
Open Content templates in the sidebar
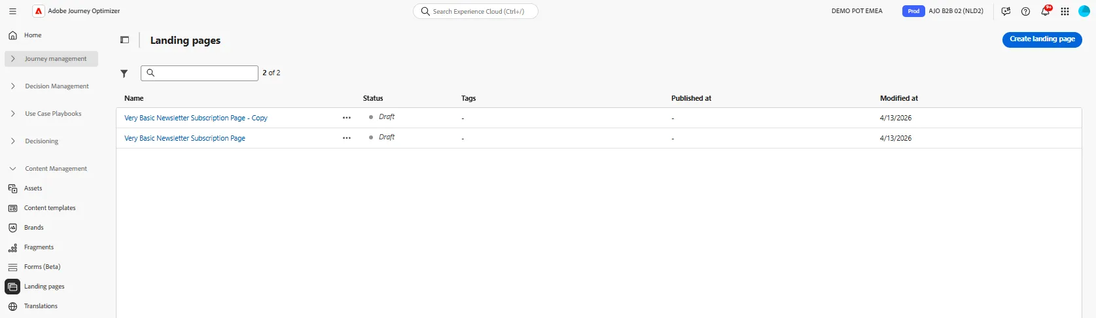(50, 208)
